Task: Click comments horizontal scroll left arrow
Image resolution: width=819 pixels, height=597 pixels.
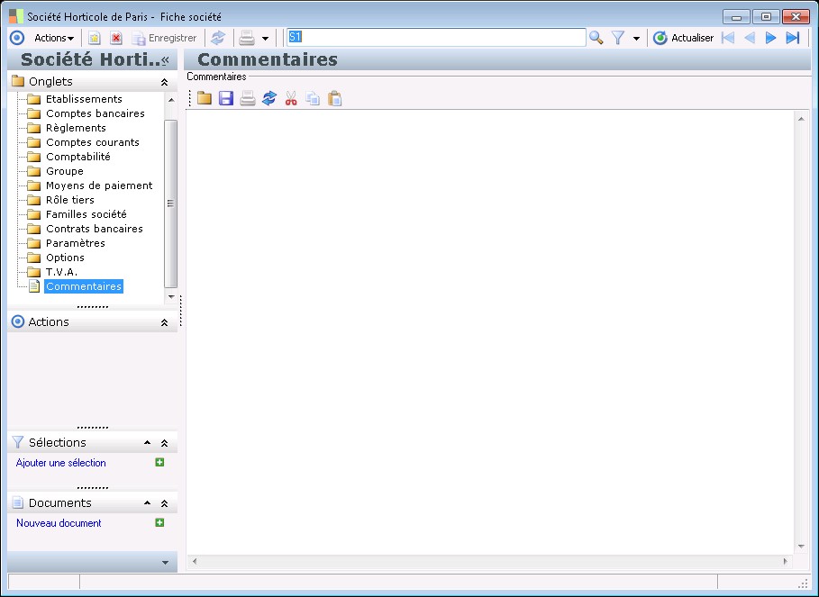Action: pos(195,562)
